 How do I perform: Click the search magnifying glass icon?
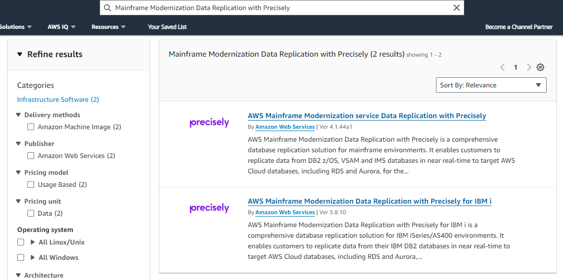[108, 8]
